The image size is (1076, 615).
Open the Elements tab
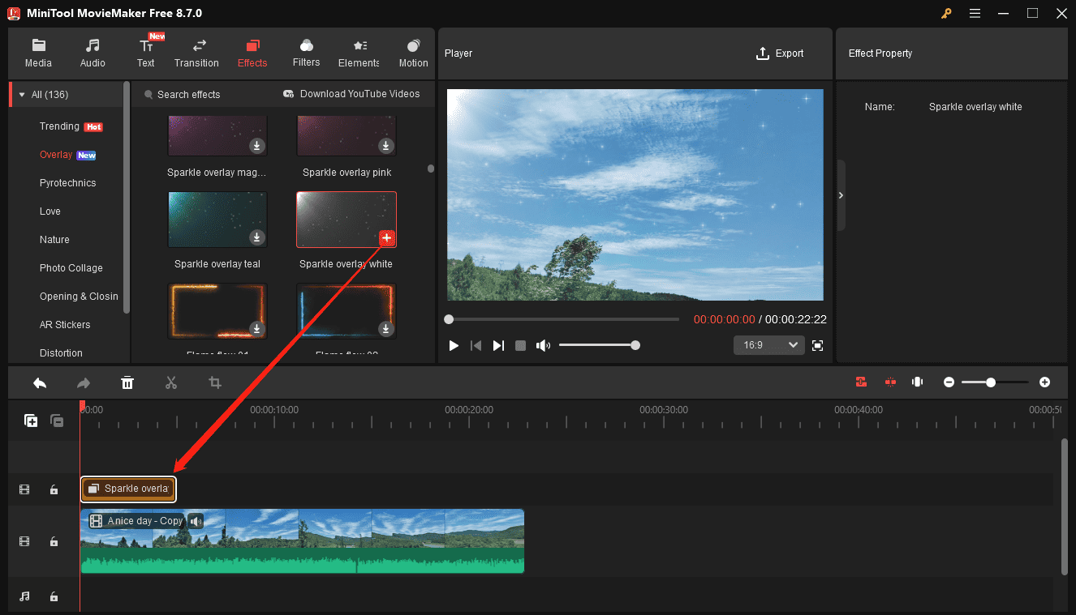[x=359, y=53]
